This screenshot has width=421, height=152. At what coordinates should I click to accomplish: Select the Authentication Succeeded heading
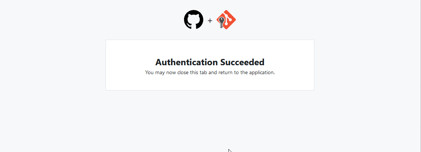coord(210,62)
